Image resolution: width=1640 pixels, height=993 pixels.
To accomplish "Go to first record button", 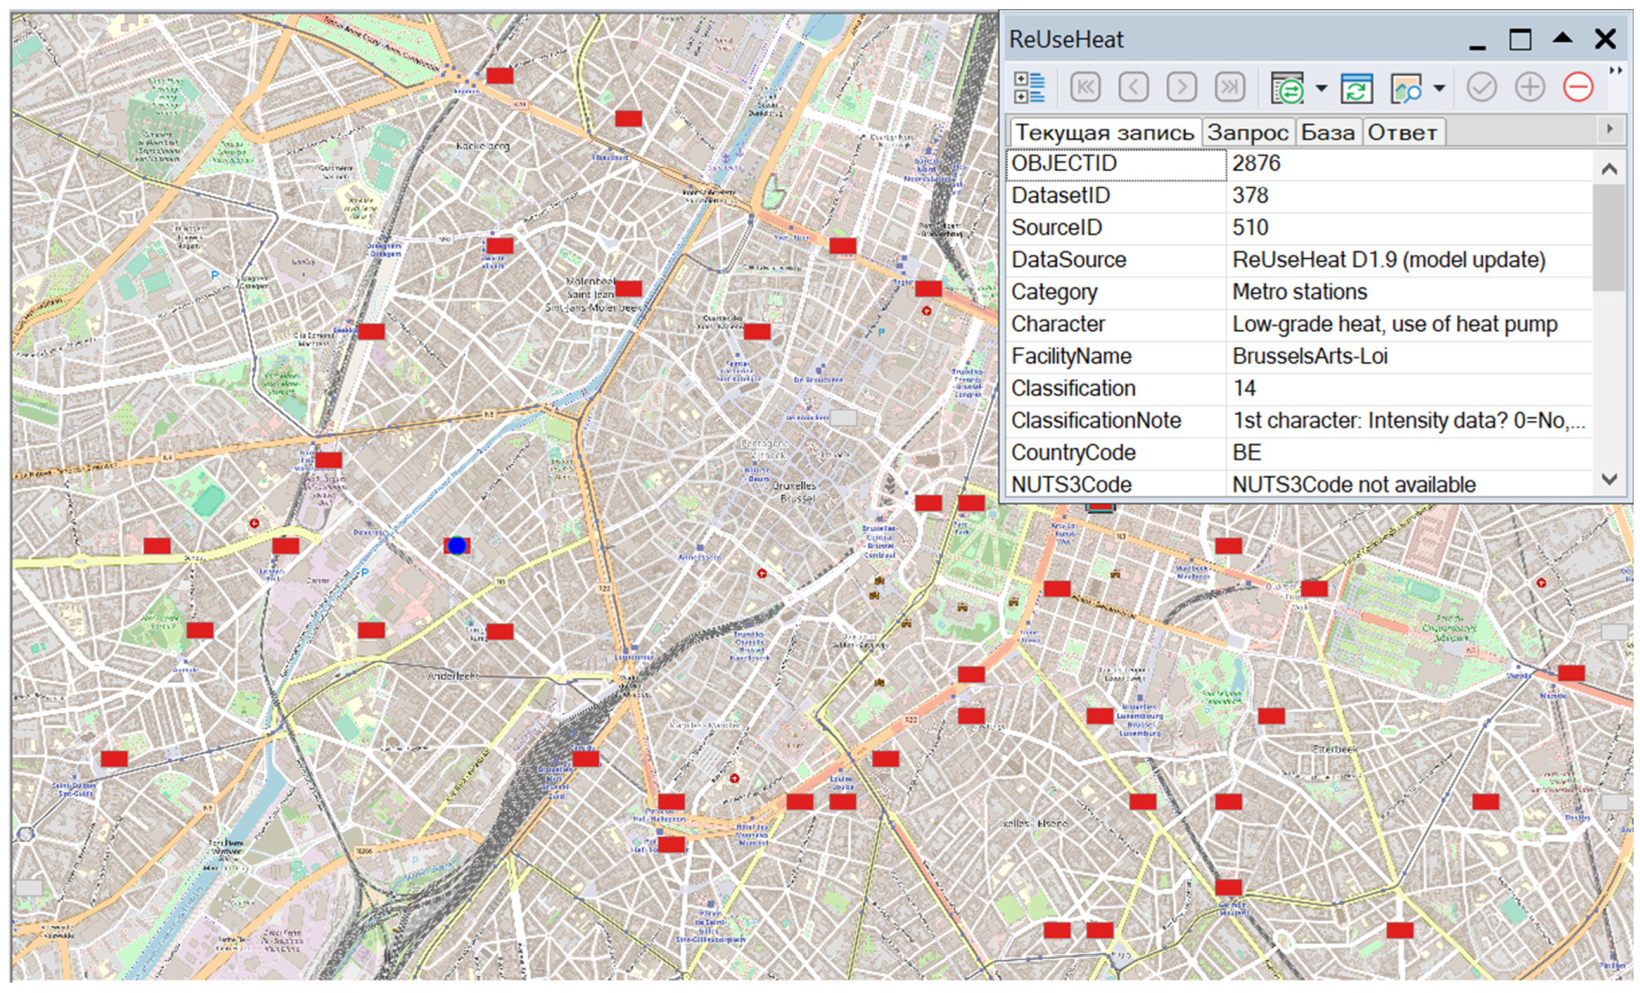I will [x=1085, y=88].
